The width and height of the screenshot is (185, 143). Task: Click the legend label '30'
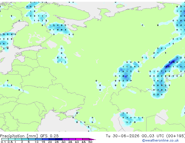point(63,142)
